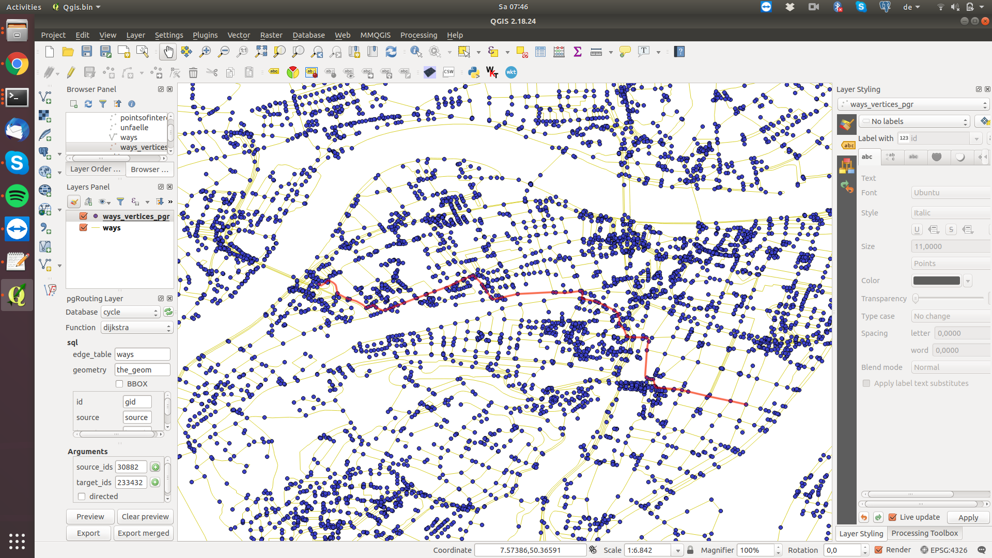Image resolution: width=992 pixels, height=558 pixels.
Task: Click the Add WMS/WMTS Layer globe icon
Action: pyautogui.click(x=45, y=190)
